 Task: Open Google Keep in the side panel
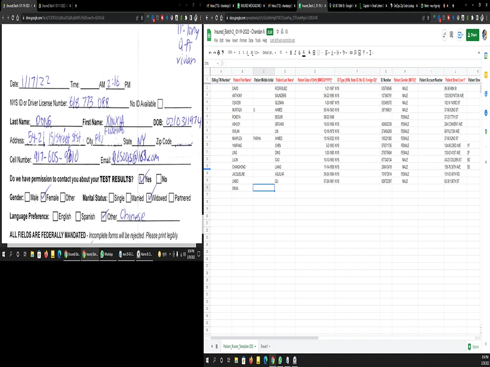point(486,74)
